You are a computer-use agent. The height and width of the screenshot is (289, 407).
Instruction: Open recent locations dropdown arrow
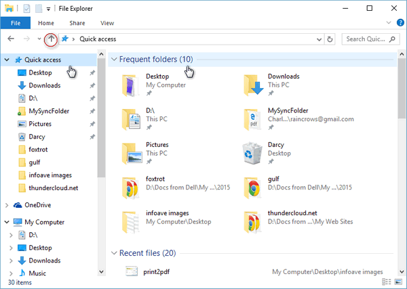coord(39,39)
